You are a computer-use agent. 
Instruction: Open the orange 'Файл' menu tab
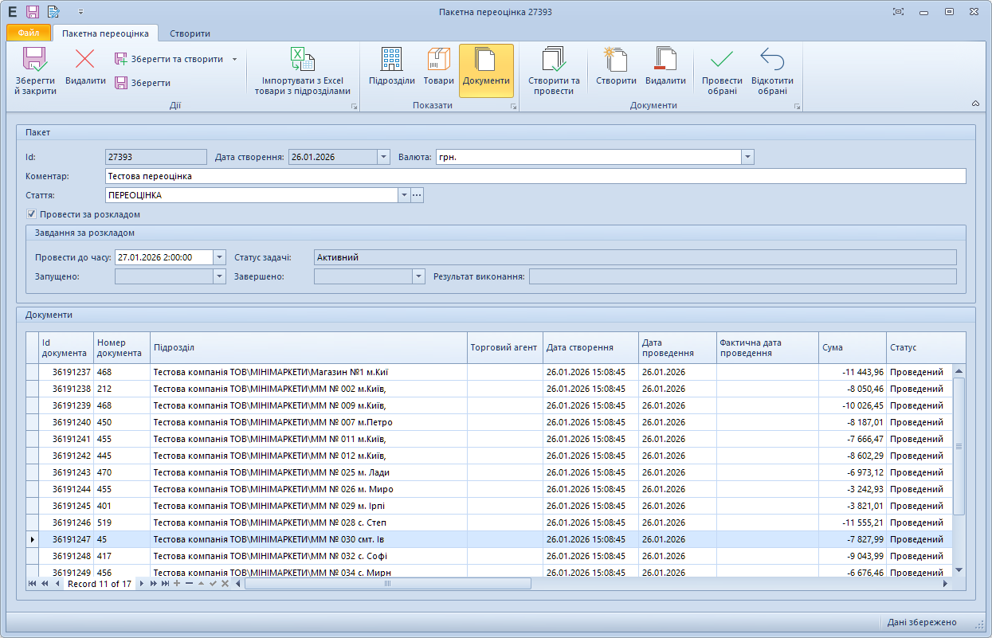pos(29,33)
